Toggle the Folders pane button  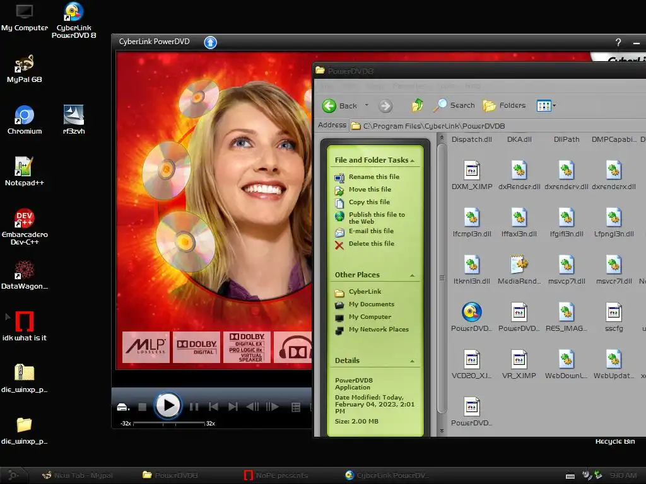pyautogui.click(x=504, y=105)
